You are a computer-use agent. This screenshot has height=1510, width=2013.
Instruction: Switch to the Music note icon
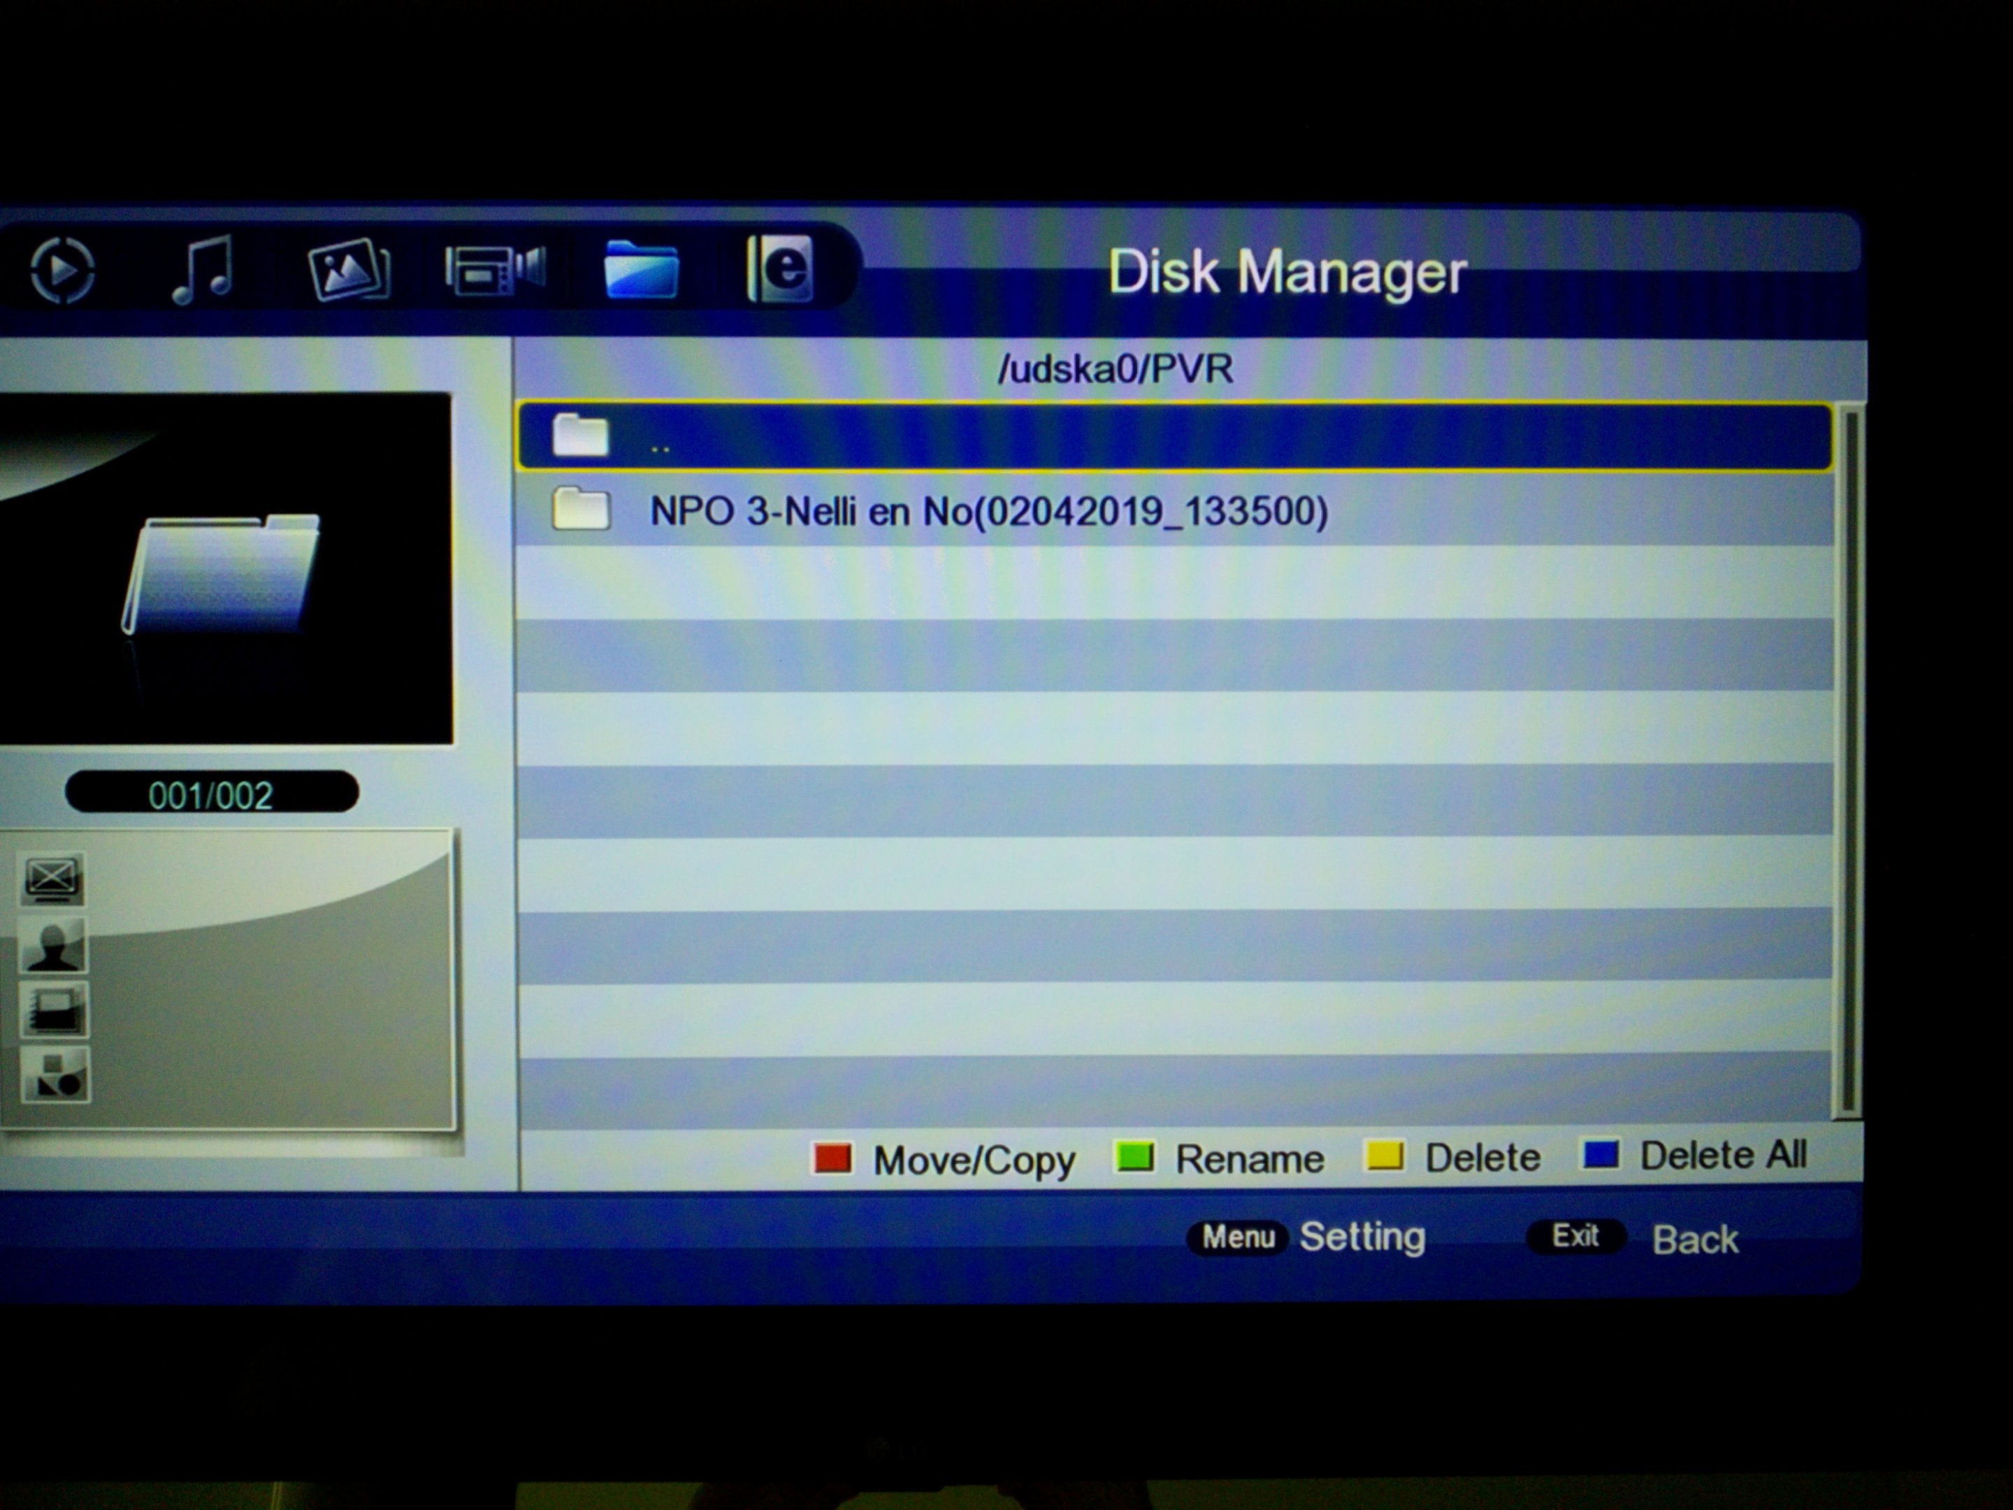204,269
